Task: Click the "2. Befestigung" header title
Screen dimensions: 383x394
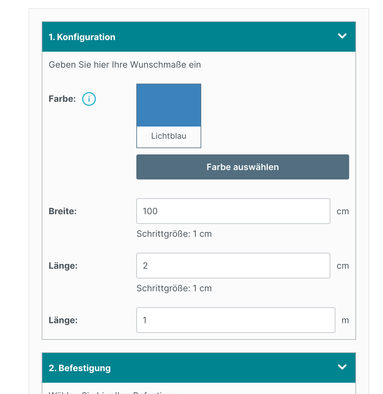Action: click(x=80, y=368)
